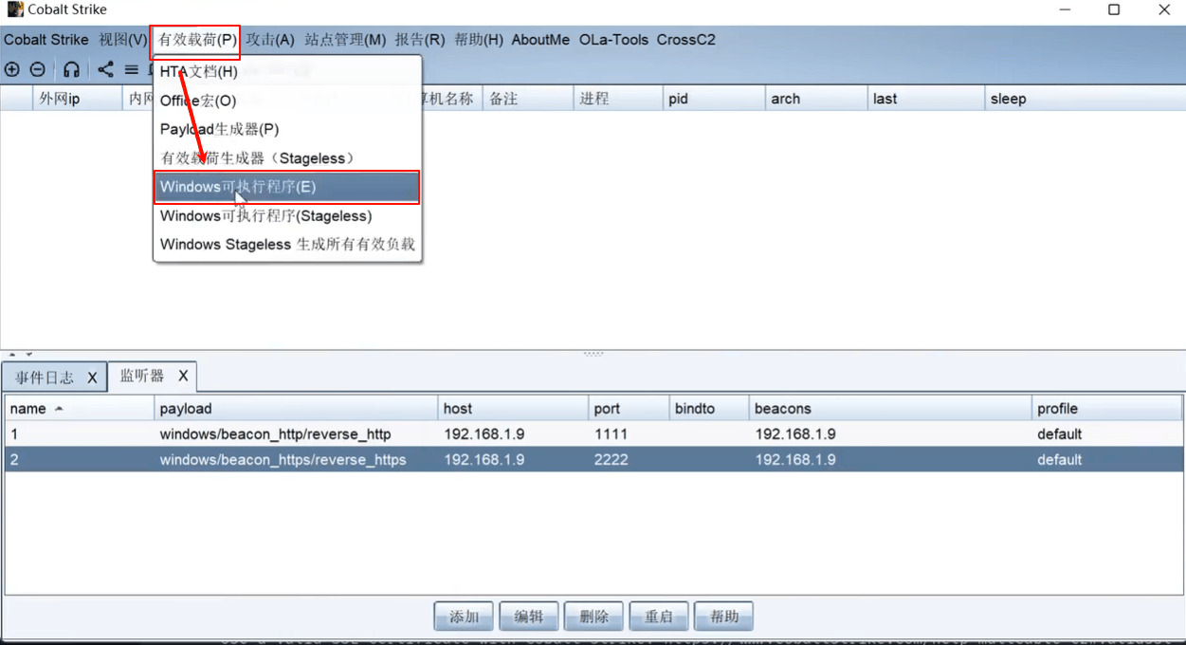This screenshot has width=1186, height=645.
Task: Open the AboutMe menu
Action: pyautogui.click(x=540, y=40)
